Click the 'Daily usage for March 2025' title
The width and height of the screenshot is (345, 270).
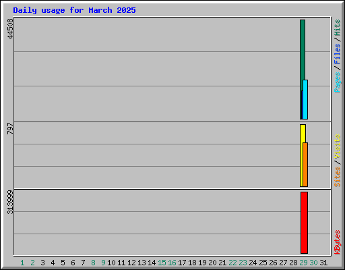74,10
